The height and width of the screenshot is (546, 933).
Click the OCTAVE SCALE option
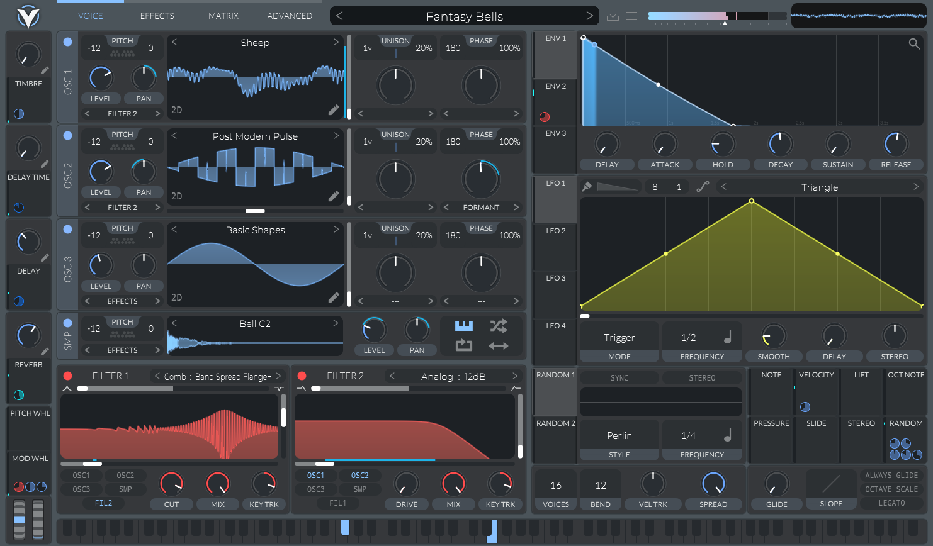click(x=891, y=489)
